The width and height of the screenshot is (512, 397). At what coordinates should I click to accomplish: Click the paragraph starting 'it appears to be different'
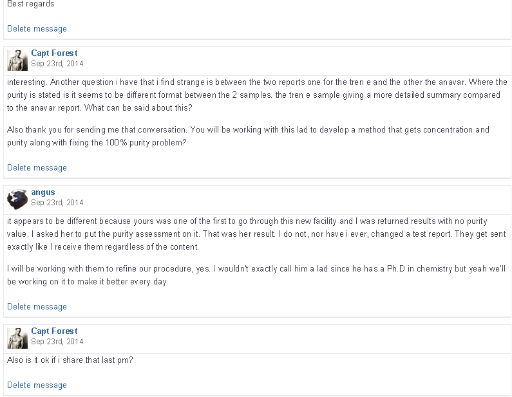(257, 234)
